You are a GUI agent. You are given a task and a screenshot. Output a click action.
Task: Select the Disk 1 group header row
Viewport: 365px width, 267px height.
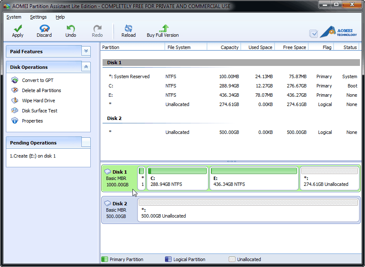[x=231, y=63]
